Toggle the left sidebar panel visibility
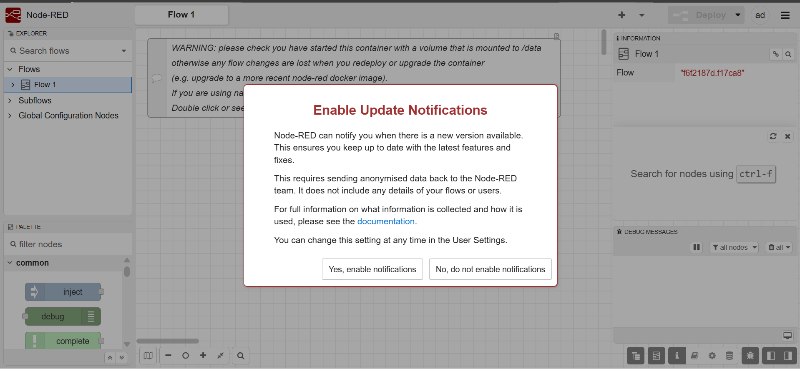 point(771,356)
